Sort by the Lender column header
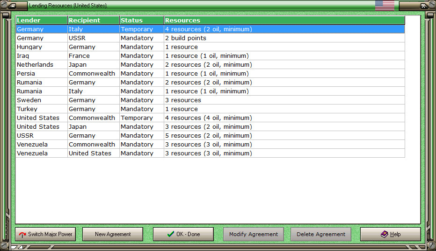 point(42,20)
